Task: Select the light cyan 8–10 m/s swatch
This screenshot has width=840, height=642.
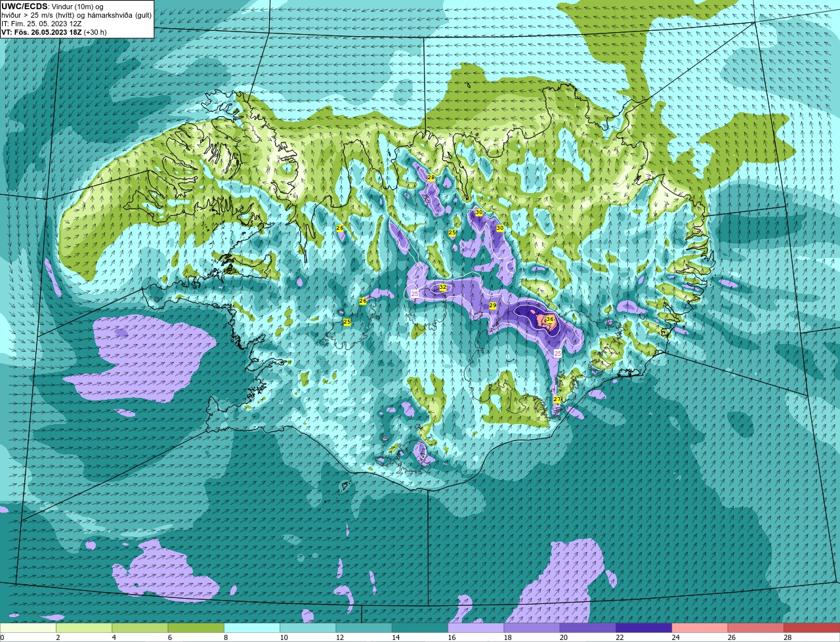Action: coord(252,628)
